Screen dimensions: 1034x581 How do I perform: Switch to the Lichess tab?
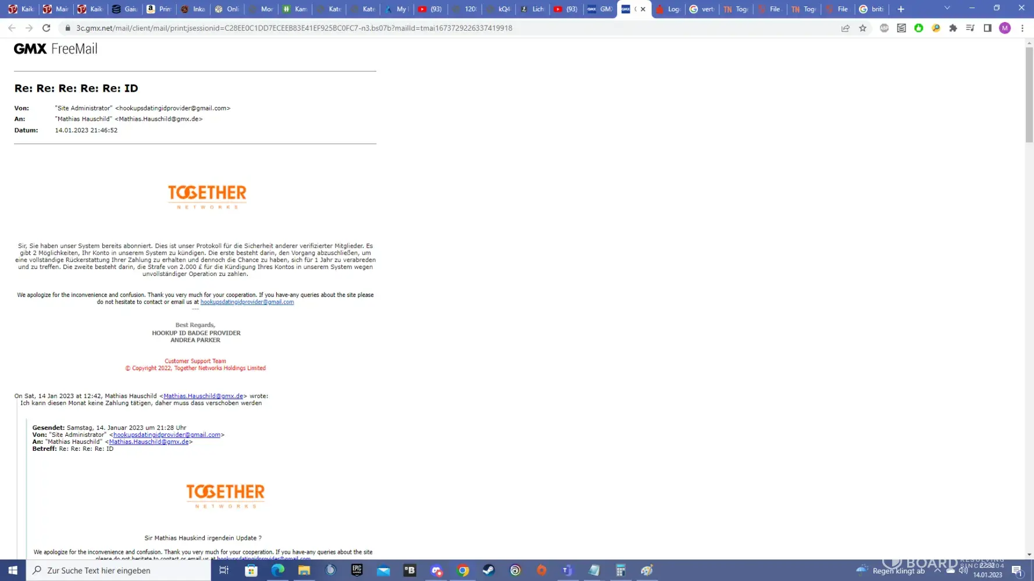pos(532,9)
